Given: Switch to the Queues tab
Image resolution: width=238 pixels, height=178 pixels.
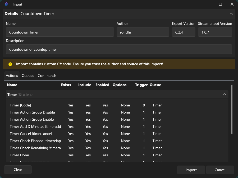Looking at the screenshot, I should [x=28, y=76].
